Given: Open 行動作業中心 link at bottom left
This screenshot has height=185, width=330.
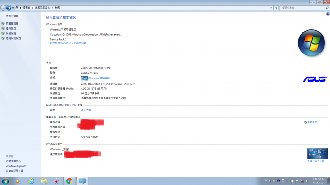Looking at the screenshot, I should tap(13, 161).
